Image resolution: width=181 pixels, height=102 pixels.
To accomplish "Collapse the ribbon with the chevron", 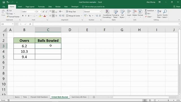I will (x=179, y=20).
